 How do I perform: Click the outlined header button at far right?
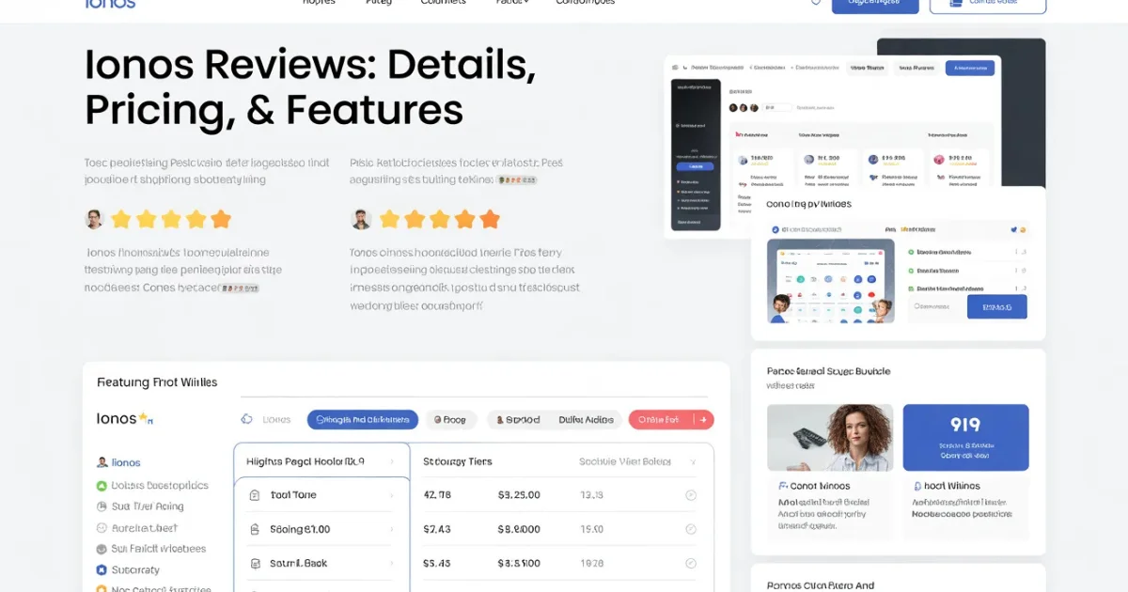[x=988, y=5]
